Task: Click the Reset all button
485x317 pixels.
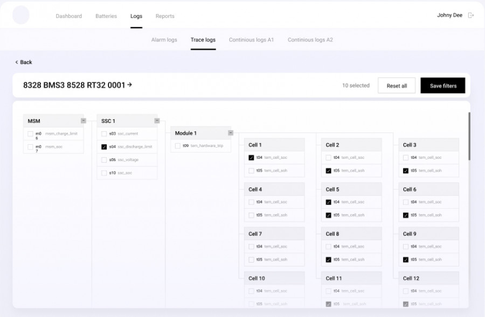Action: click(x=397, y=86)
